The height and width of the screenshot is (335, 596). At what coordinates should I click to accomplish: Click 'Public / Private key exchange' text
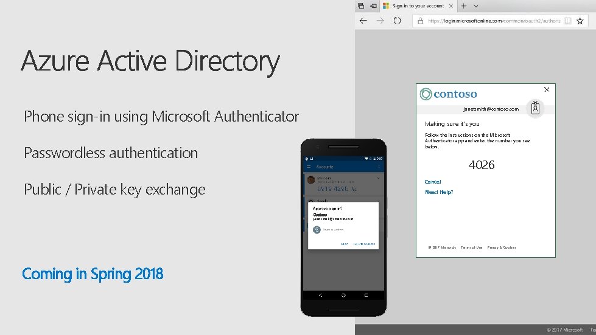click(114, 189)
